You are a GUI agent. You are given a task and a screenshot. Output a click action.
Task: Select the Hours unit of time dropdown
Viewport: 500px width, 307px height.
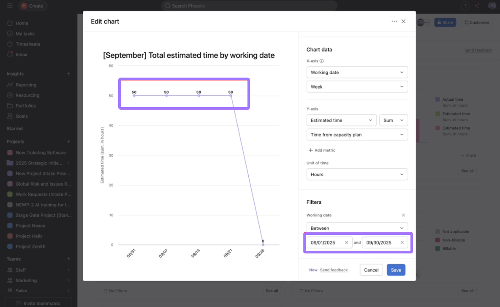click(x=357, y=175)
